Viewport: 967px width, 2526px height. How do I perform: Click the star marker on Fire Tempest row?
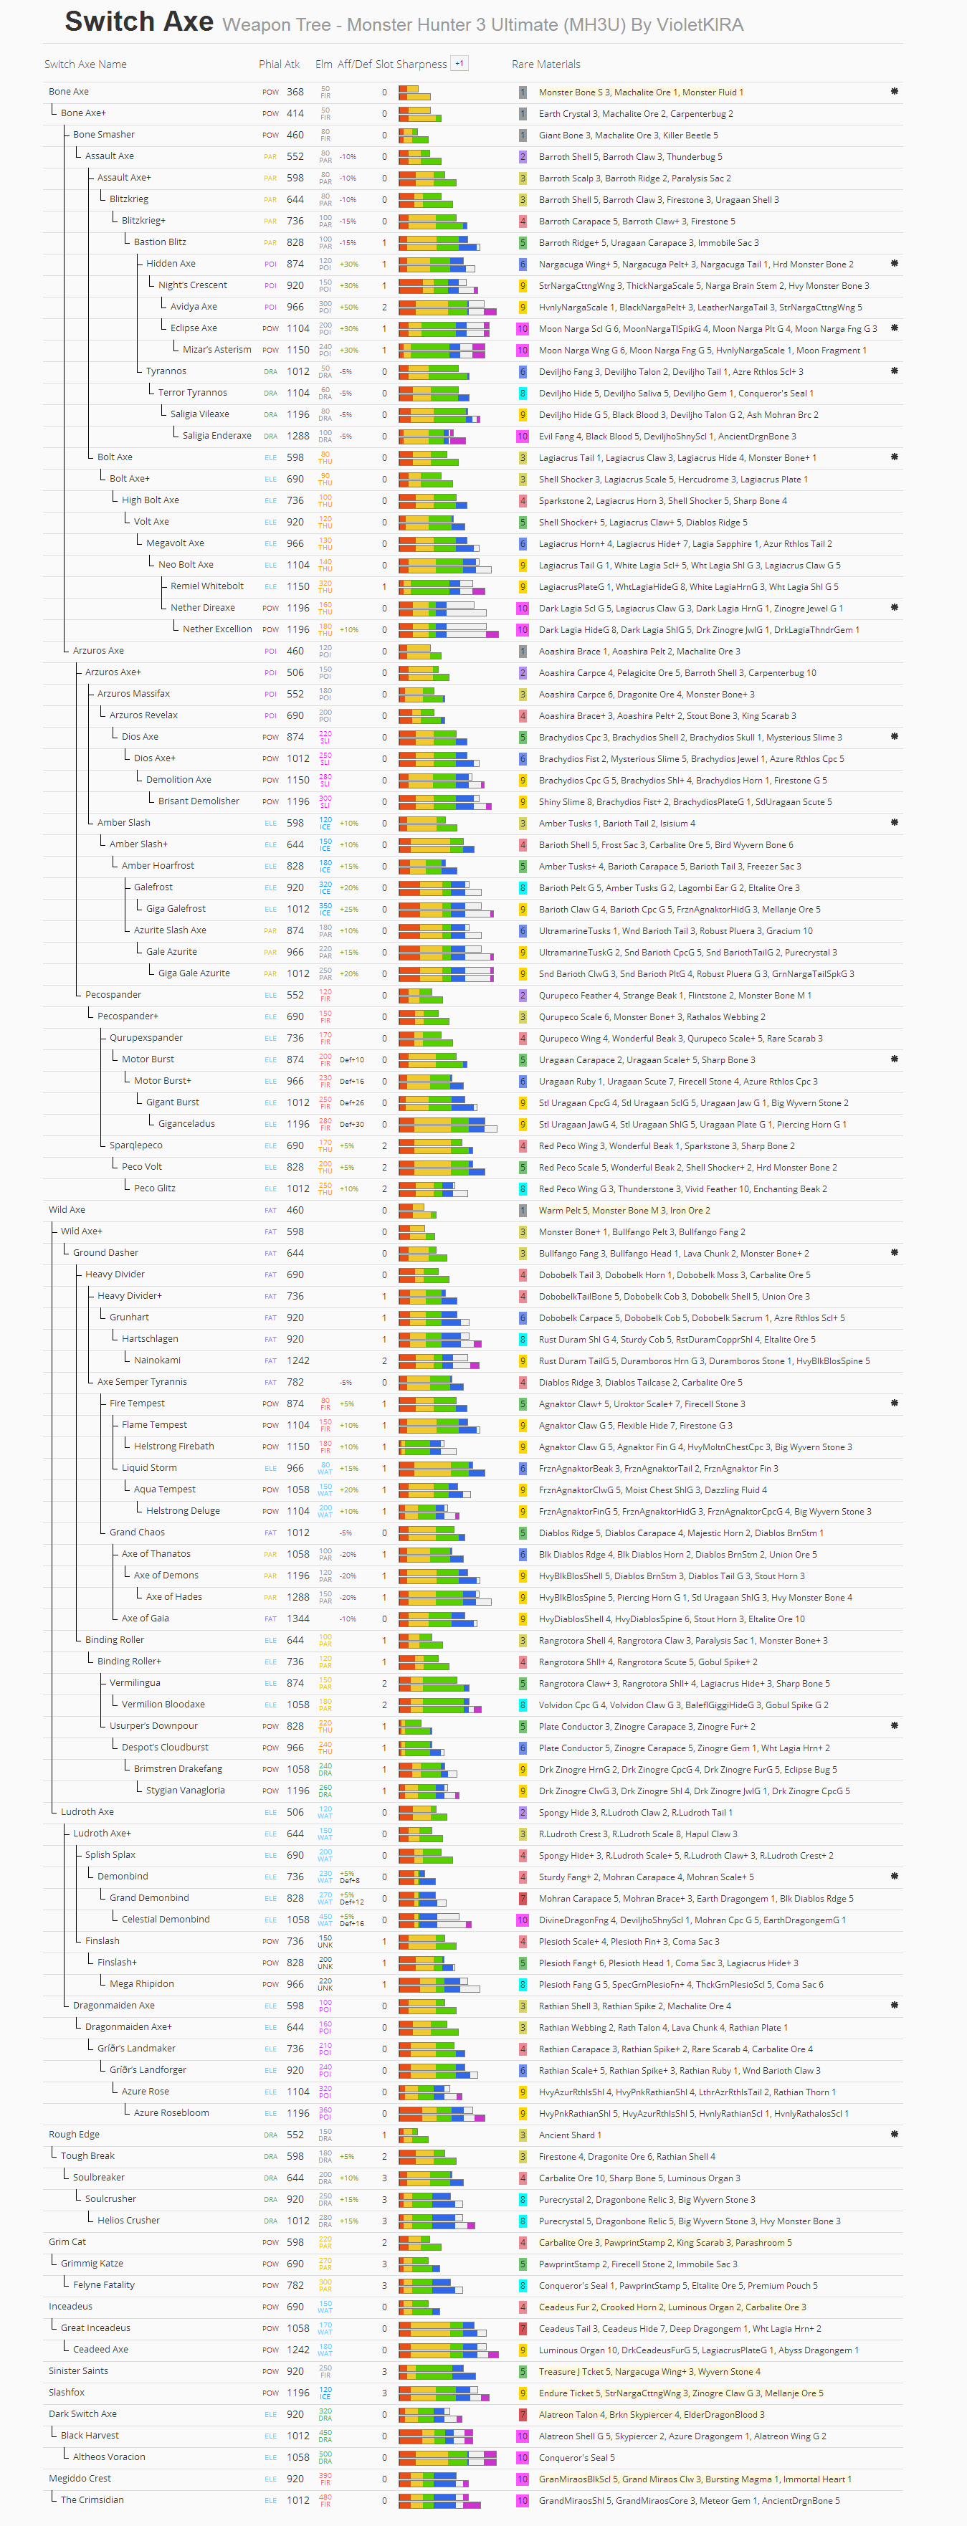pyautogui.click(x=895, y=1404)
